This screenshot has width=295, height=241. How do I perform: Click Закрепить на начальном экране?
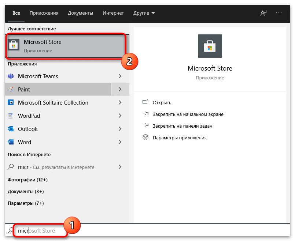[188, 114]
